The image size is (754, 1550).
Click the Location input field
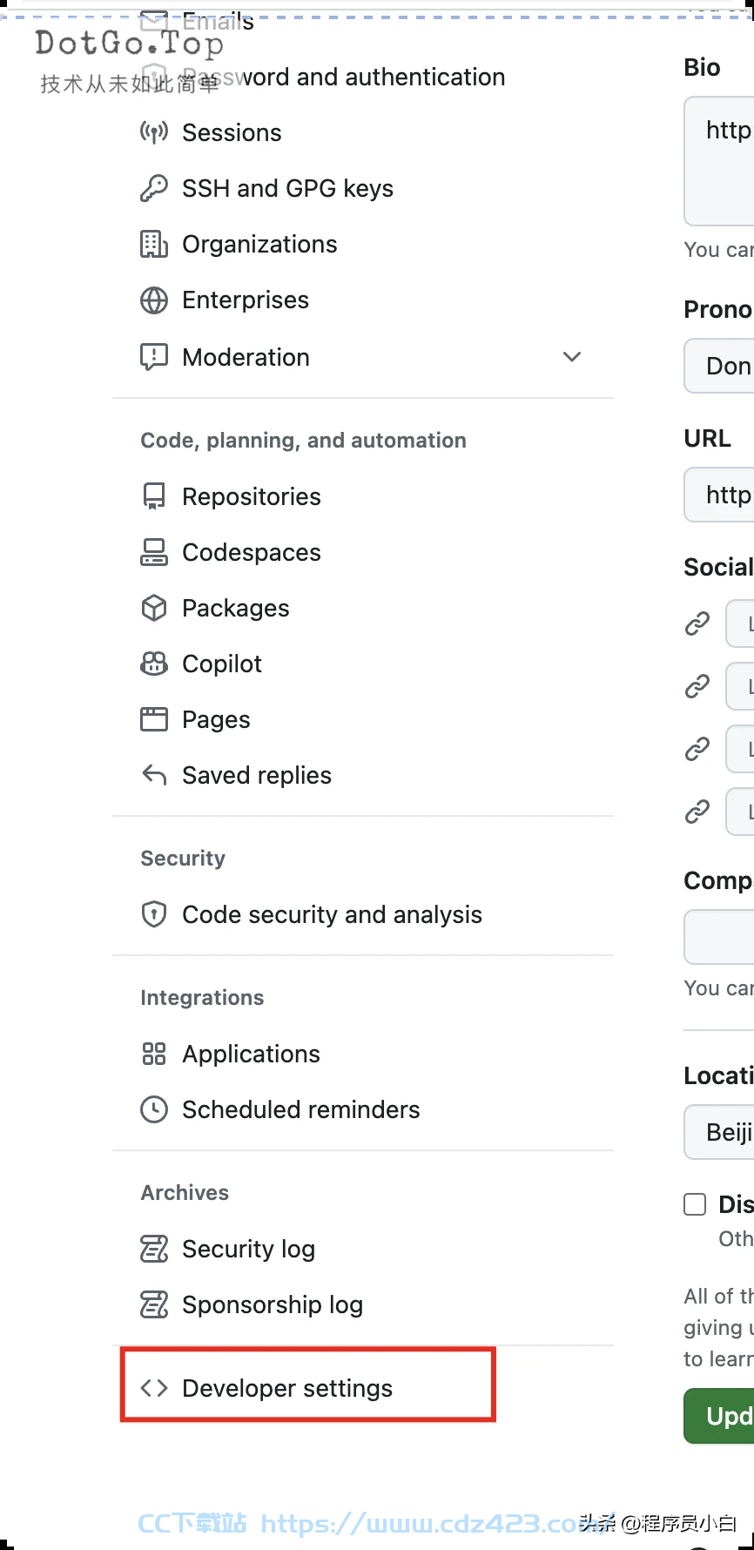[719, 1132]
